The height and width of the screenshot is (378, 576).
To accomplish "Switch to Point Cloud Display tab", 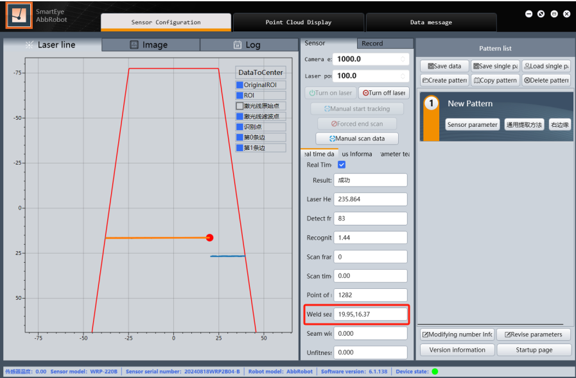I will (x=298, y=22).
